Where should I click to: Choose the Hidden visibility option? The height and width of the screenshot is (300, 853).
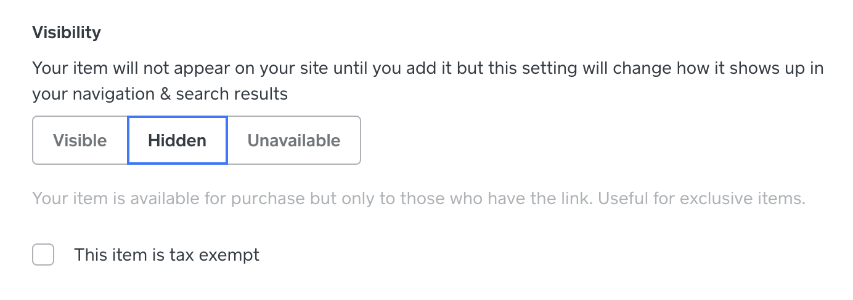pyautogui.click(x=178, y=140)
